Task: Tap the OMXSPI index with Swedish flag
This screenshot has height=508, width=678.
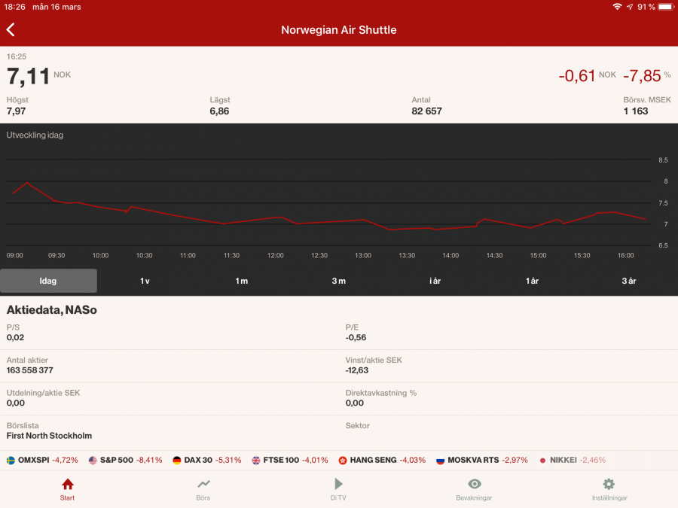Action: coord(42,460)
